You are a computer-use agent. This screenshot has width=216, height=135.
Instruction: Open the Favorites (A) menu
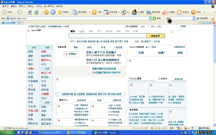(30, 6)
